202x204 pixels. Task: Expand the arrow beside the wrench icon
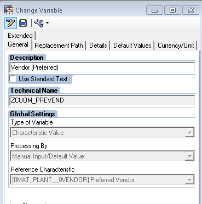pyautogui.click(x=47, y=23)
